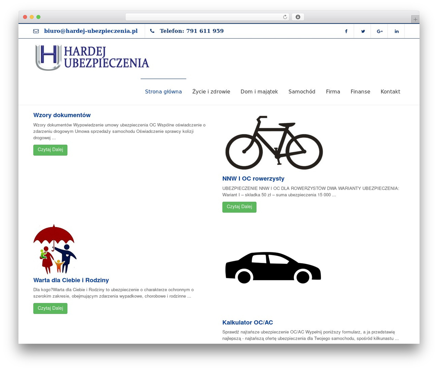This screenshot has width=438, height=370.
Task: Minimize the window with yellow button
Action: (x=32, y=17)
